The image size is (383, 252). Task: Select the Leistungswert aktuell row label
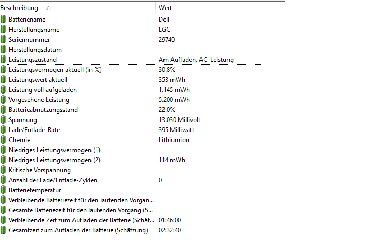(38, 80)
